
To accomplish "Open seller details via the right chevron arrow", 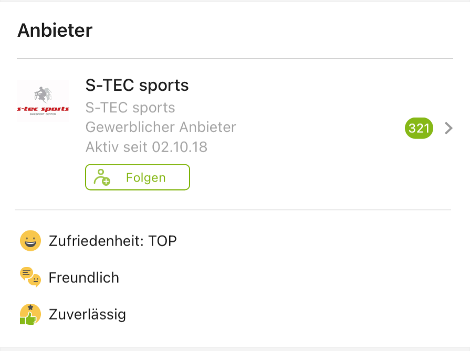I will click(448, 128).
